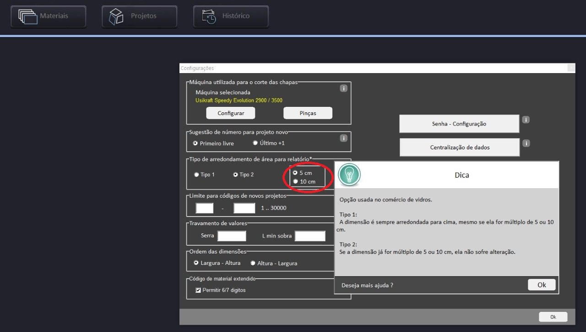
Task: Open the Materiais section
Action: (x=48, y=16)
